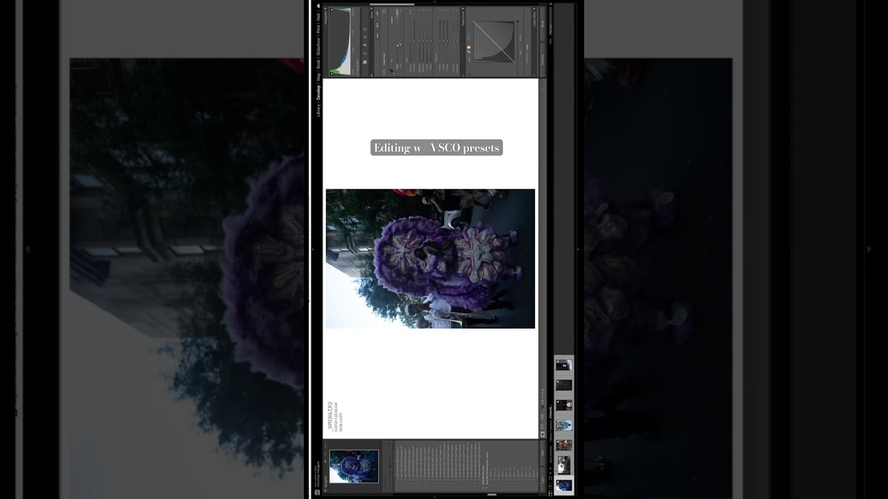The image size is (888, 499).
Task: Open the white balance Custom dropdown
Action: pos(391,21)
